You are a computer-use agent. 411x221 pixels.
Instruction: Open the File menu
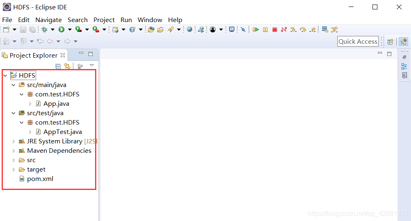click(7, 20)
